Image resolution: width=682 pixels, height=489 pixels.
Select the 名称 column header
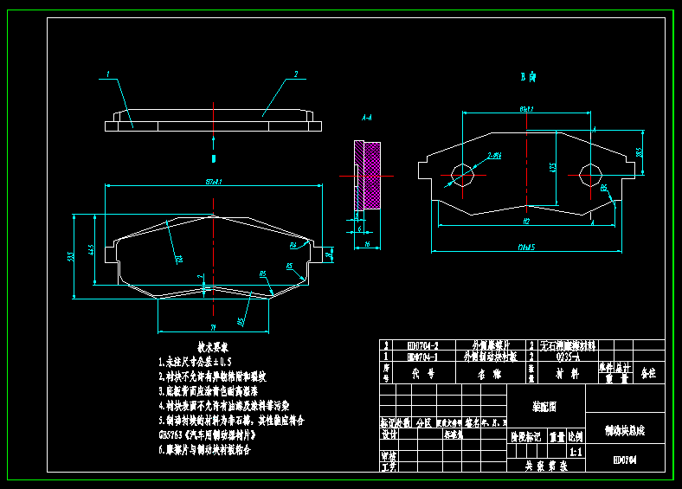click(x=490, y=374)
